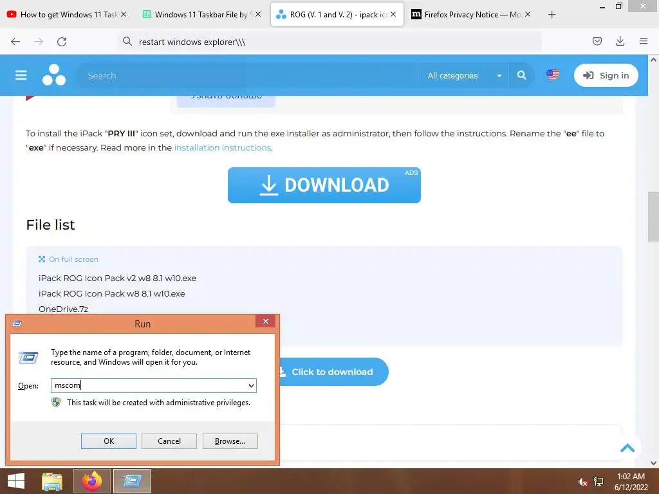Image resolution: width=659 pixels, height=494 pixels.
Task: Open Firefox downloads panel icon
Action: pyautogui.click(x=620, y=41)
